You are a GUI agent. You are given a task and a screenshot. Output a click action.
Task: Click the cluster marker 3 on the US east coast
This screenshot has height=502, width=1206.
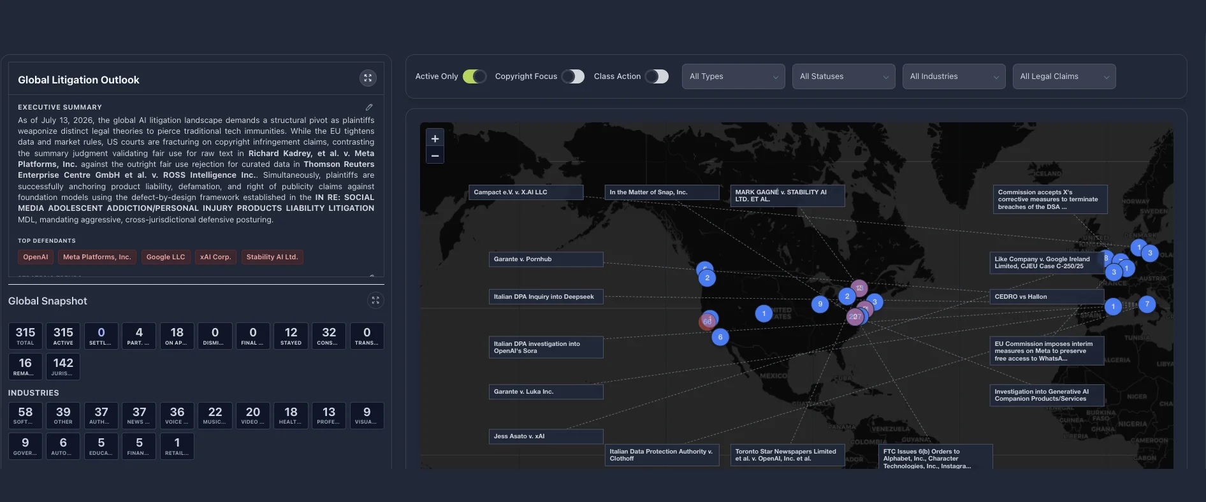pyautogui.click(x=875, y=302)
